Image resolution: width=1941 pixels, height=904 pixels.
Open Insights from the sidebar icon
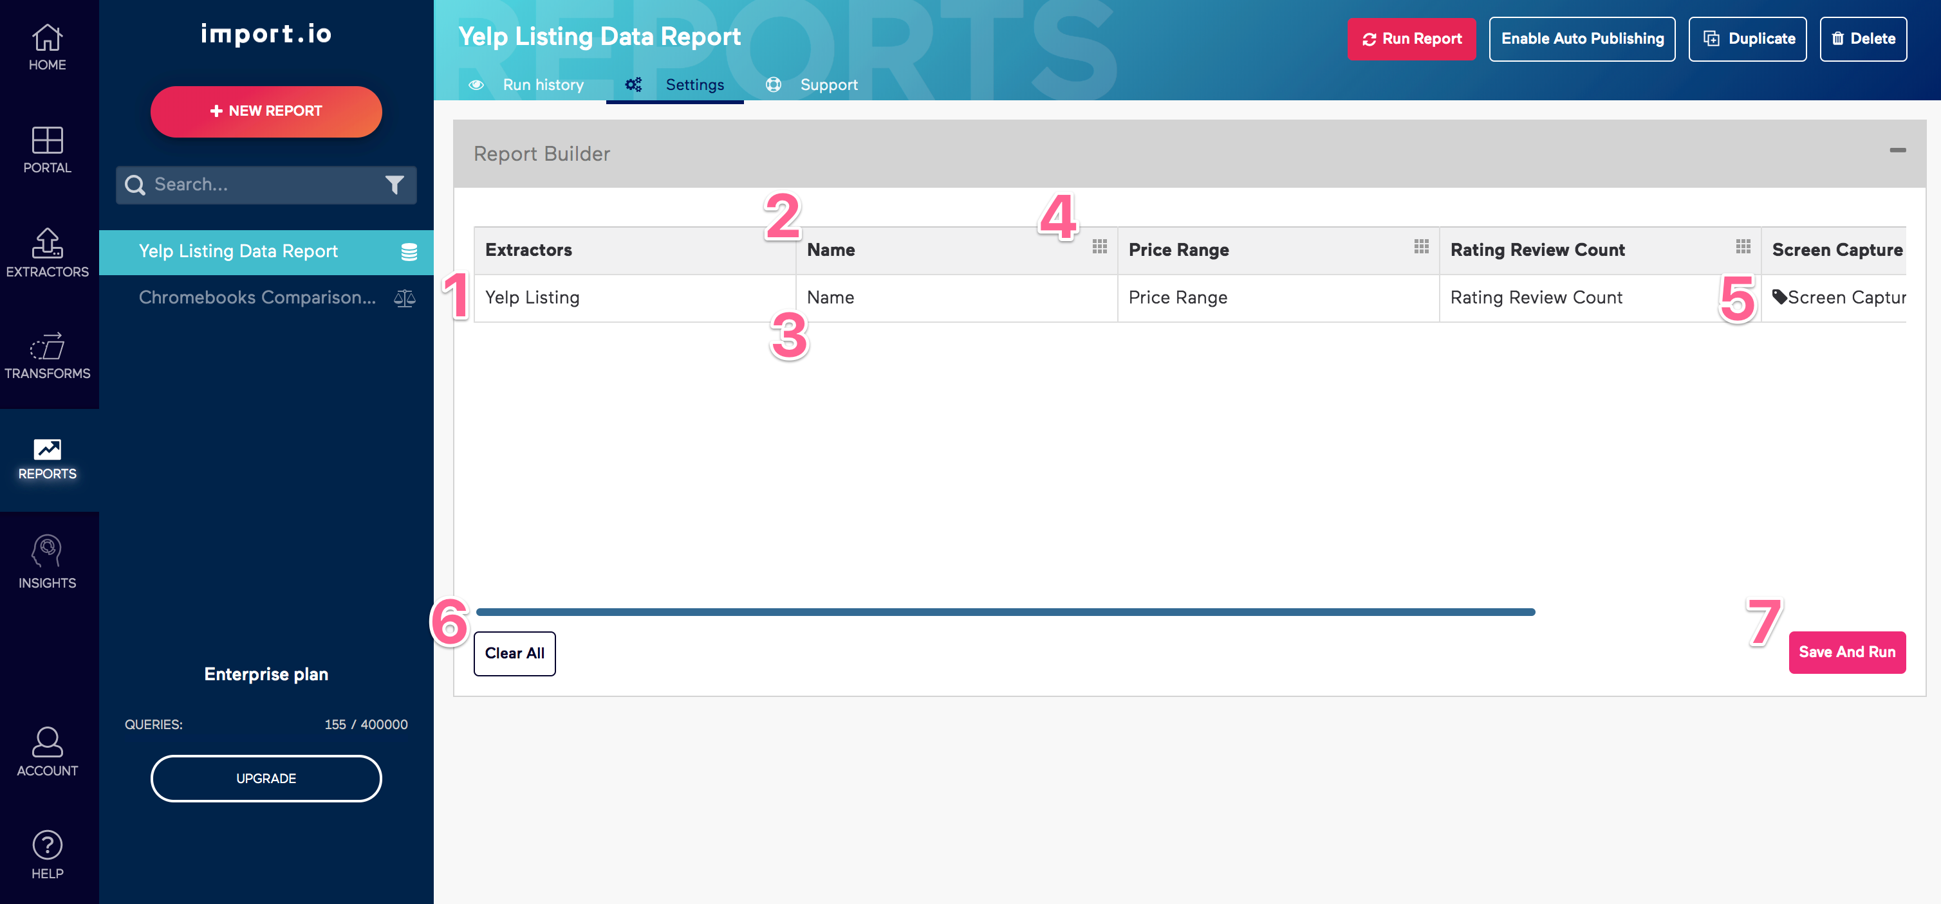[47, 552]
